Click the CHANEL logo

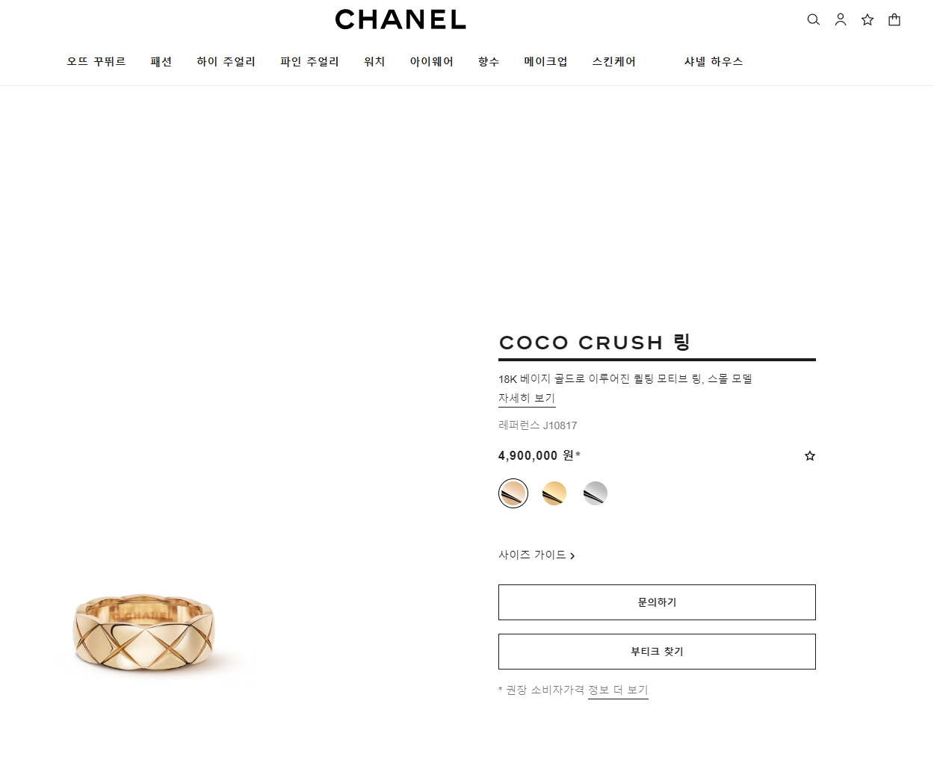coord(400,19)
